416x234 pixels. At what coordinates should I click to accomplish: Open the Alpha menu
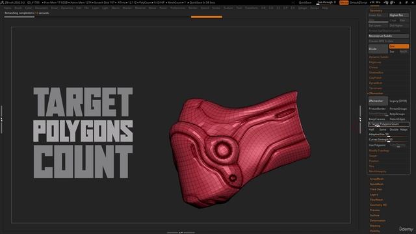point(8,8)
